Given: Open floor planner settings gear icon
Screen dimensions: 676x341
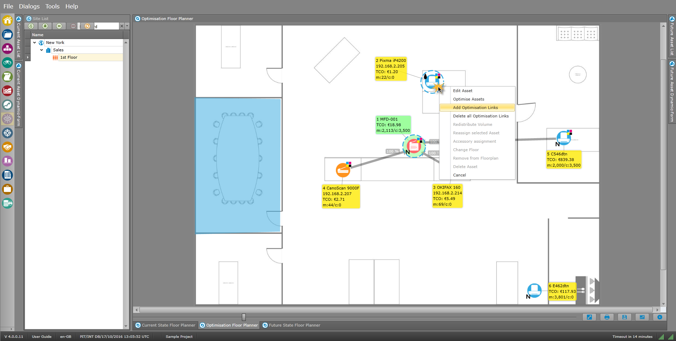Looking at the screenshot, I should [x=660, y=317].
